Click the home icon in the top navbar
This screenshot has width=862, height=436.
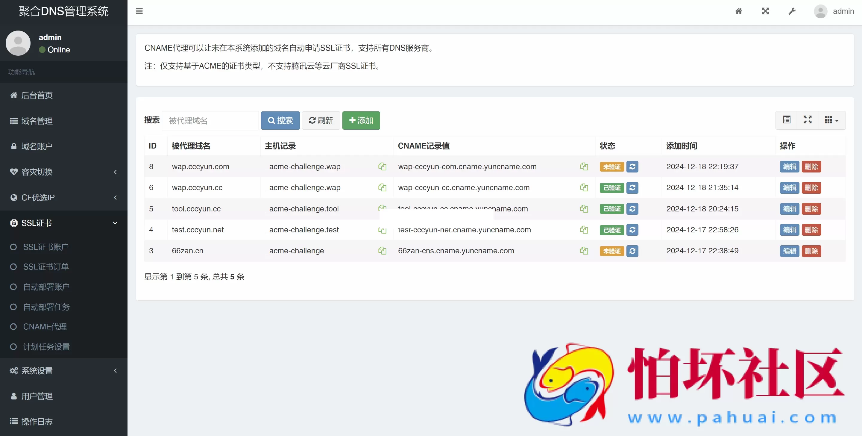coord(739,11)
